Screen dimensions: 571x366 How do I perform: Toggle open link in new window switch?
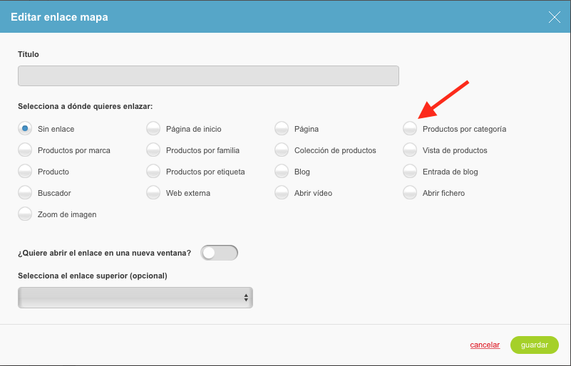pyautogui.click(x=220, y=253)
